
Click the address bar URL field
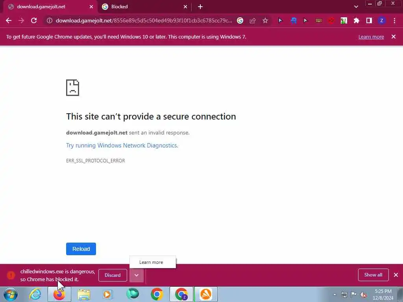point(144,20)
